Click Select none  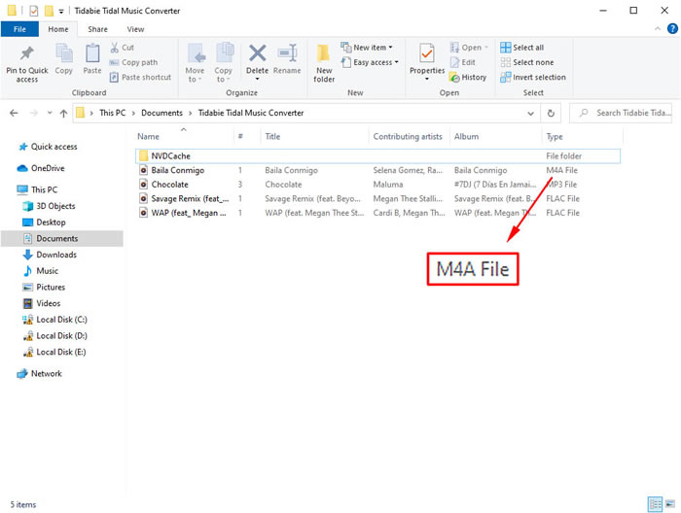(x=527, y=62)
